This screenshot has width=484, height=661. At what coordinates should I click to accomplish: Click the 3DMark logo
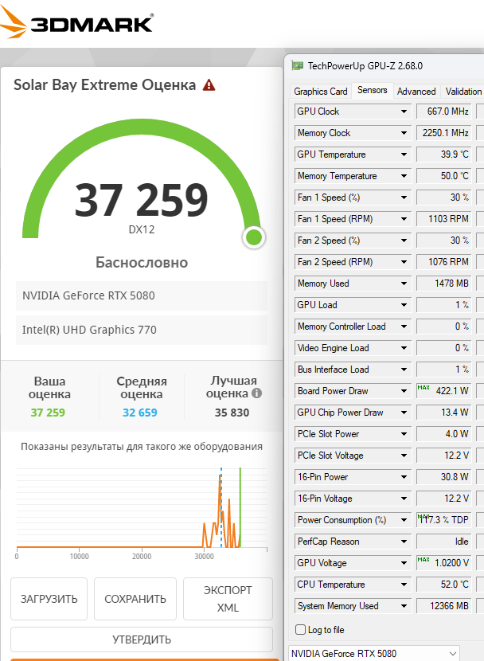[77, 21]
